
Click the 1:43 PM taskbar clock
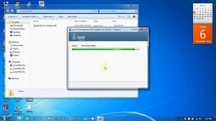tap(208, 119)
